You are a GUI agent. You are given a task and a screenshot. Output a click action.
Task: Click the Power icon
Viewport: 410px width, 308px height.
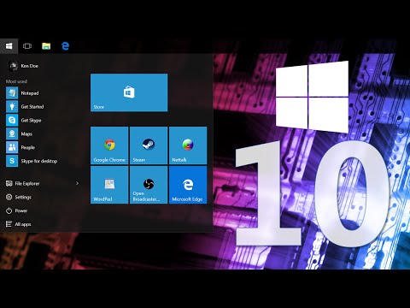pos(9,210)
